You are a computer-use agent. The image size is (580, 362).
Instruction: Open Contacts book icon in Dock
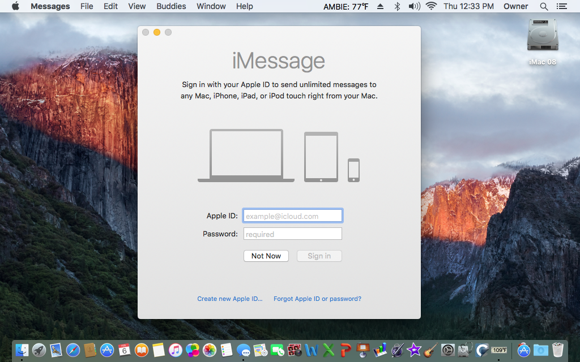pyautogui.click(x=90, y=350)
